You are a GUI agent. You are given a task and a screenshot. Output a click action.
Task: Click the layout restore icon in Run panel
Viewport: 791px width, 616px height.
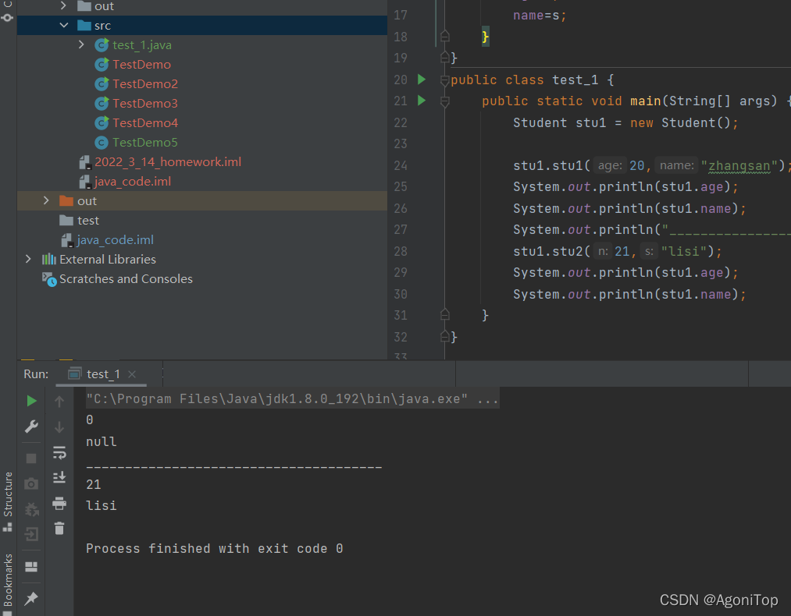coord(31,567)
